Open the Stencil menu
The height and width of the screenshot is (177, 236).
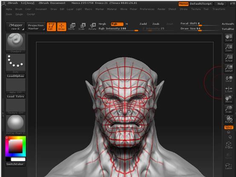coord(172,9)
